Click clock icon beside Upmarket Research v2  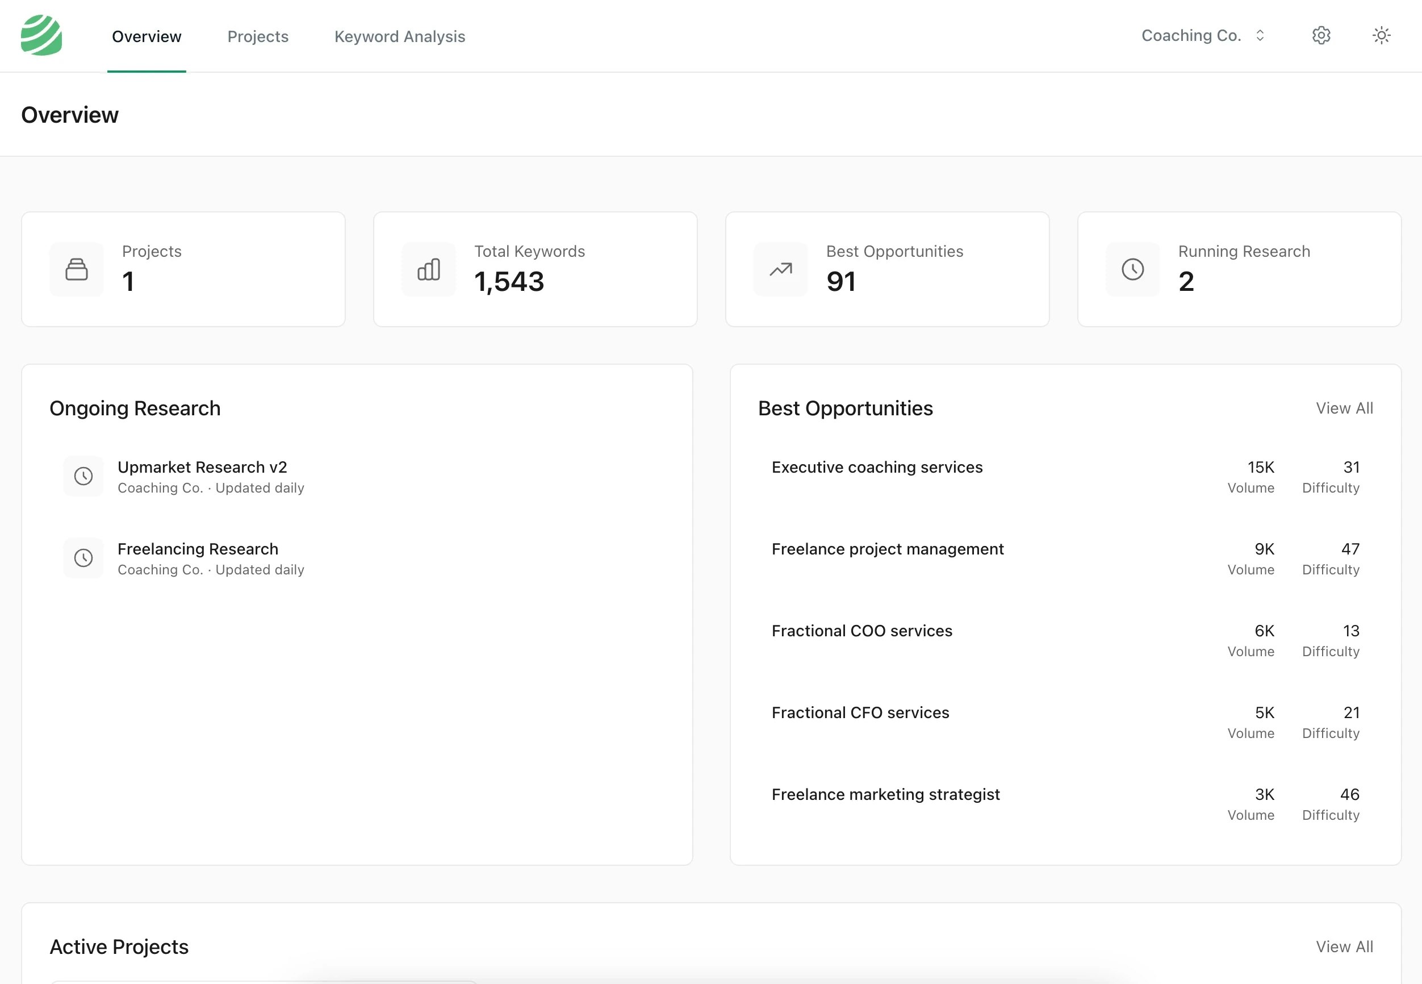[84, 476]
